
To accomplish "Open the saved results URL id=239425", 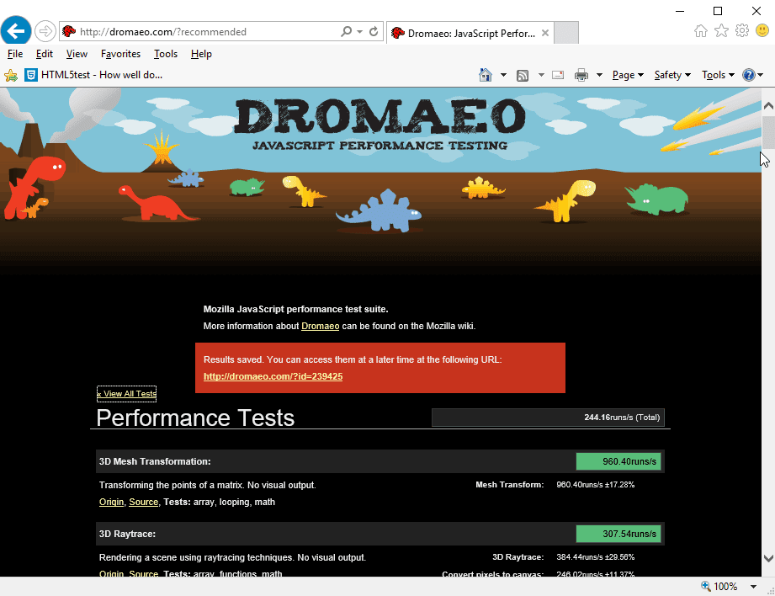I will 273,376.
